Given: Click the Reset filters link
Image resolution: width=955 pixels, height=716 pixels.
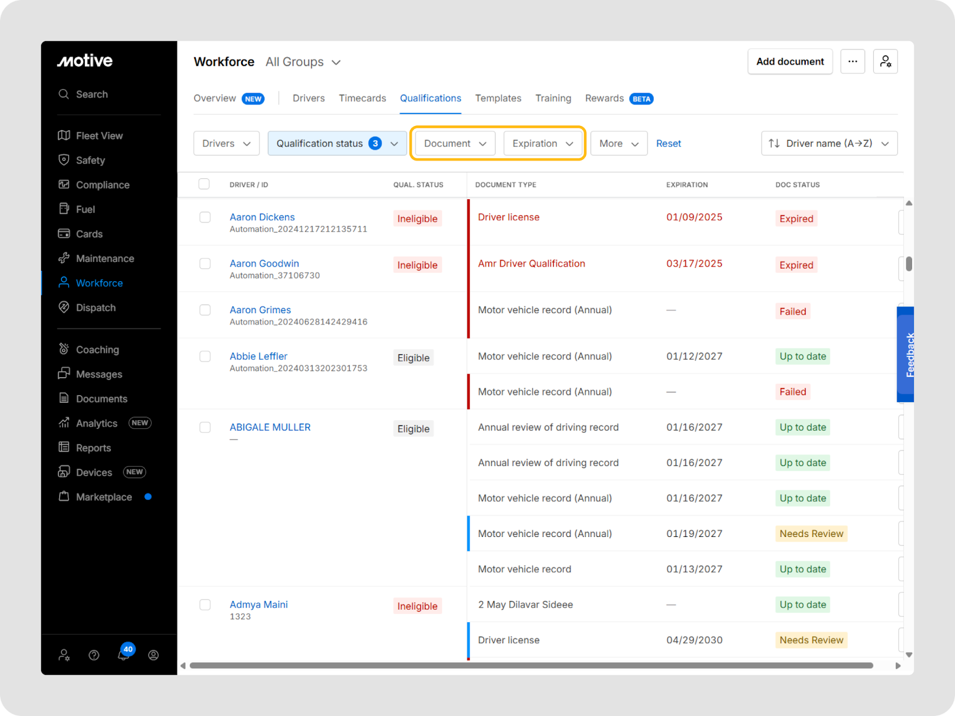Looking at the screenshot, I should click(668, 143).
